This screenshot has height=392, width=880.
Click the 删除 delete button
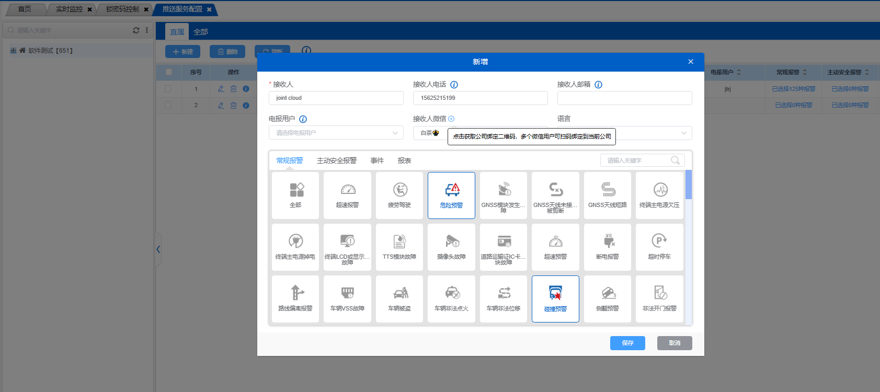(227, 52)
